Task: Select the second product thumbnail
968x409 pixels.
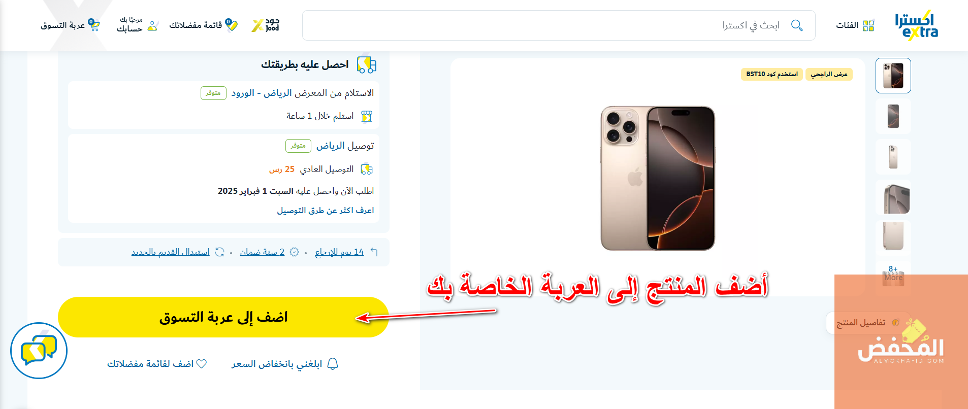Action: 893,116
